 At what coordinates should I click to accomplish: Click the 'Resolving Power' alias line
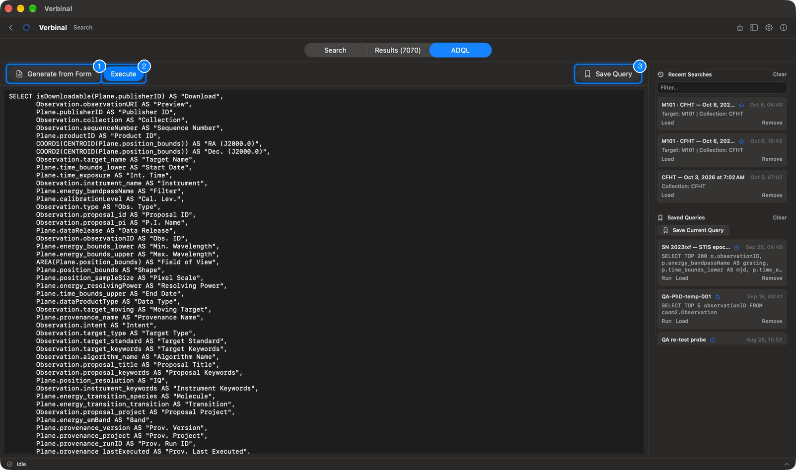(132, 286)
